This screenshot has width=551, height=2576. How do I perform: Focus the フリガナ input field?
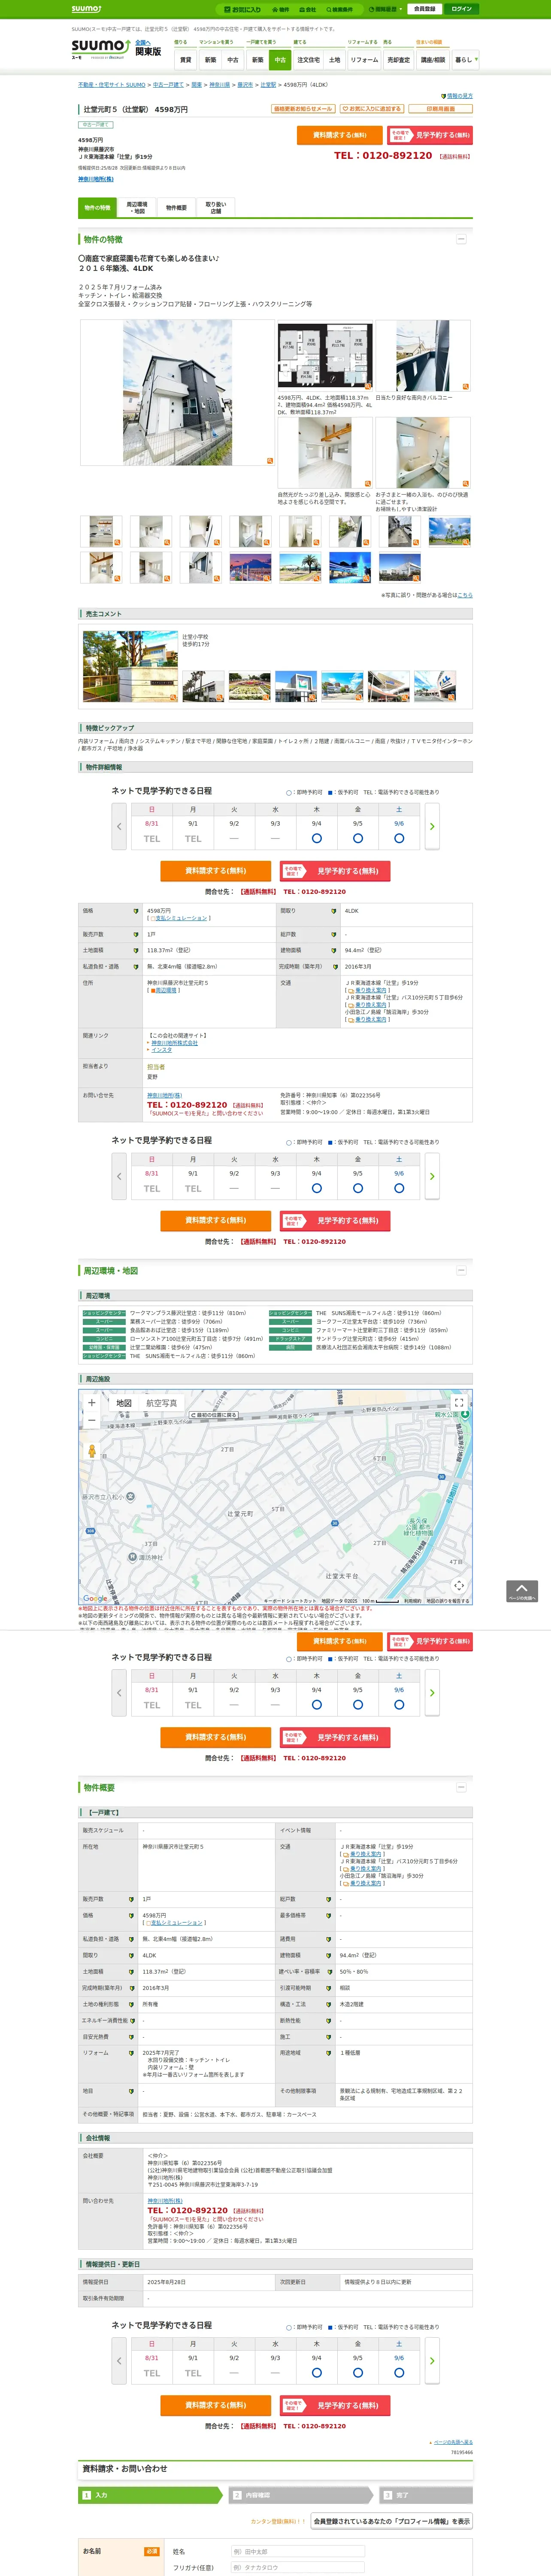(298, 2567)
